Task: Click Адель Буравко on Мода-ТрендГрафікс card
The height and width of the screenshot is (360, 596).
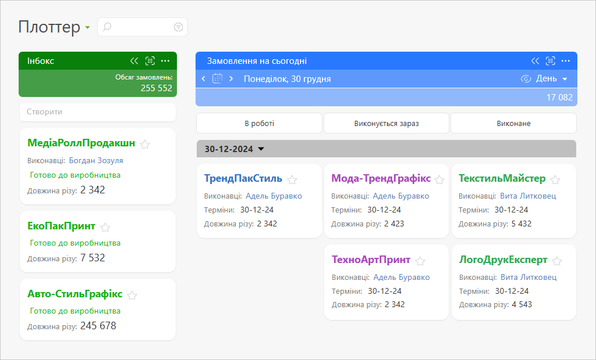Action: tap(401, 196)
